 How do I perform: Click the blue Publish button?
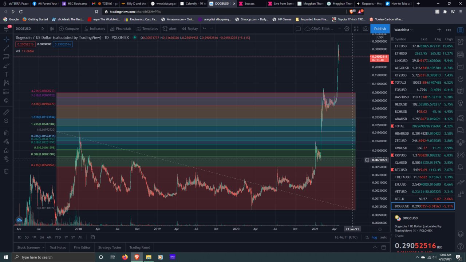click(380, 29)
